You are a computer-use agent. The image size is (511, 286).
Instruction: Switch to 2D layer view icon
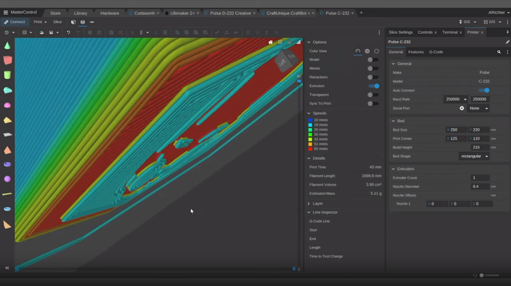click(x=92, y=22)
